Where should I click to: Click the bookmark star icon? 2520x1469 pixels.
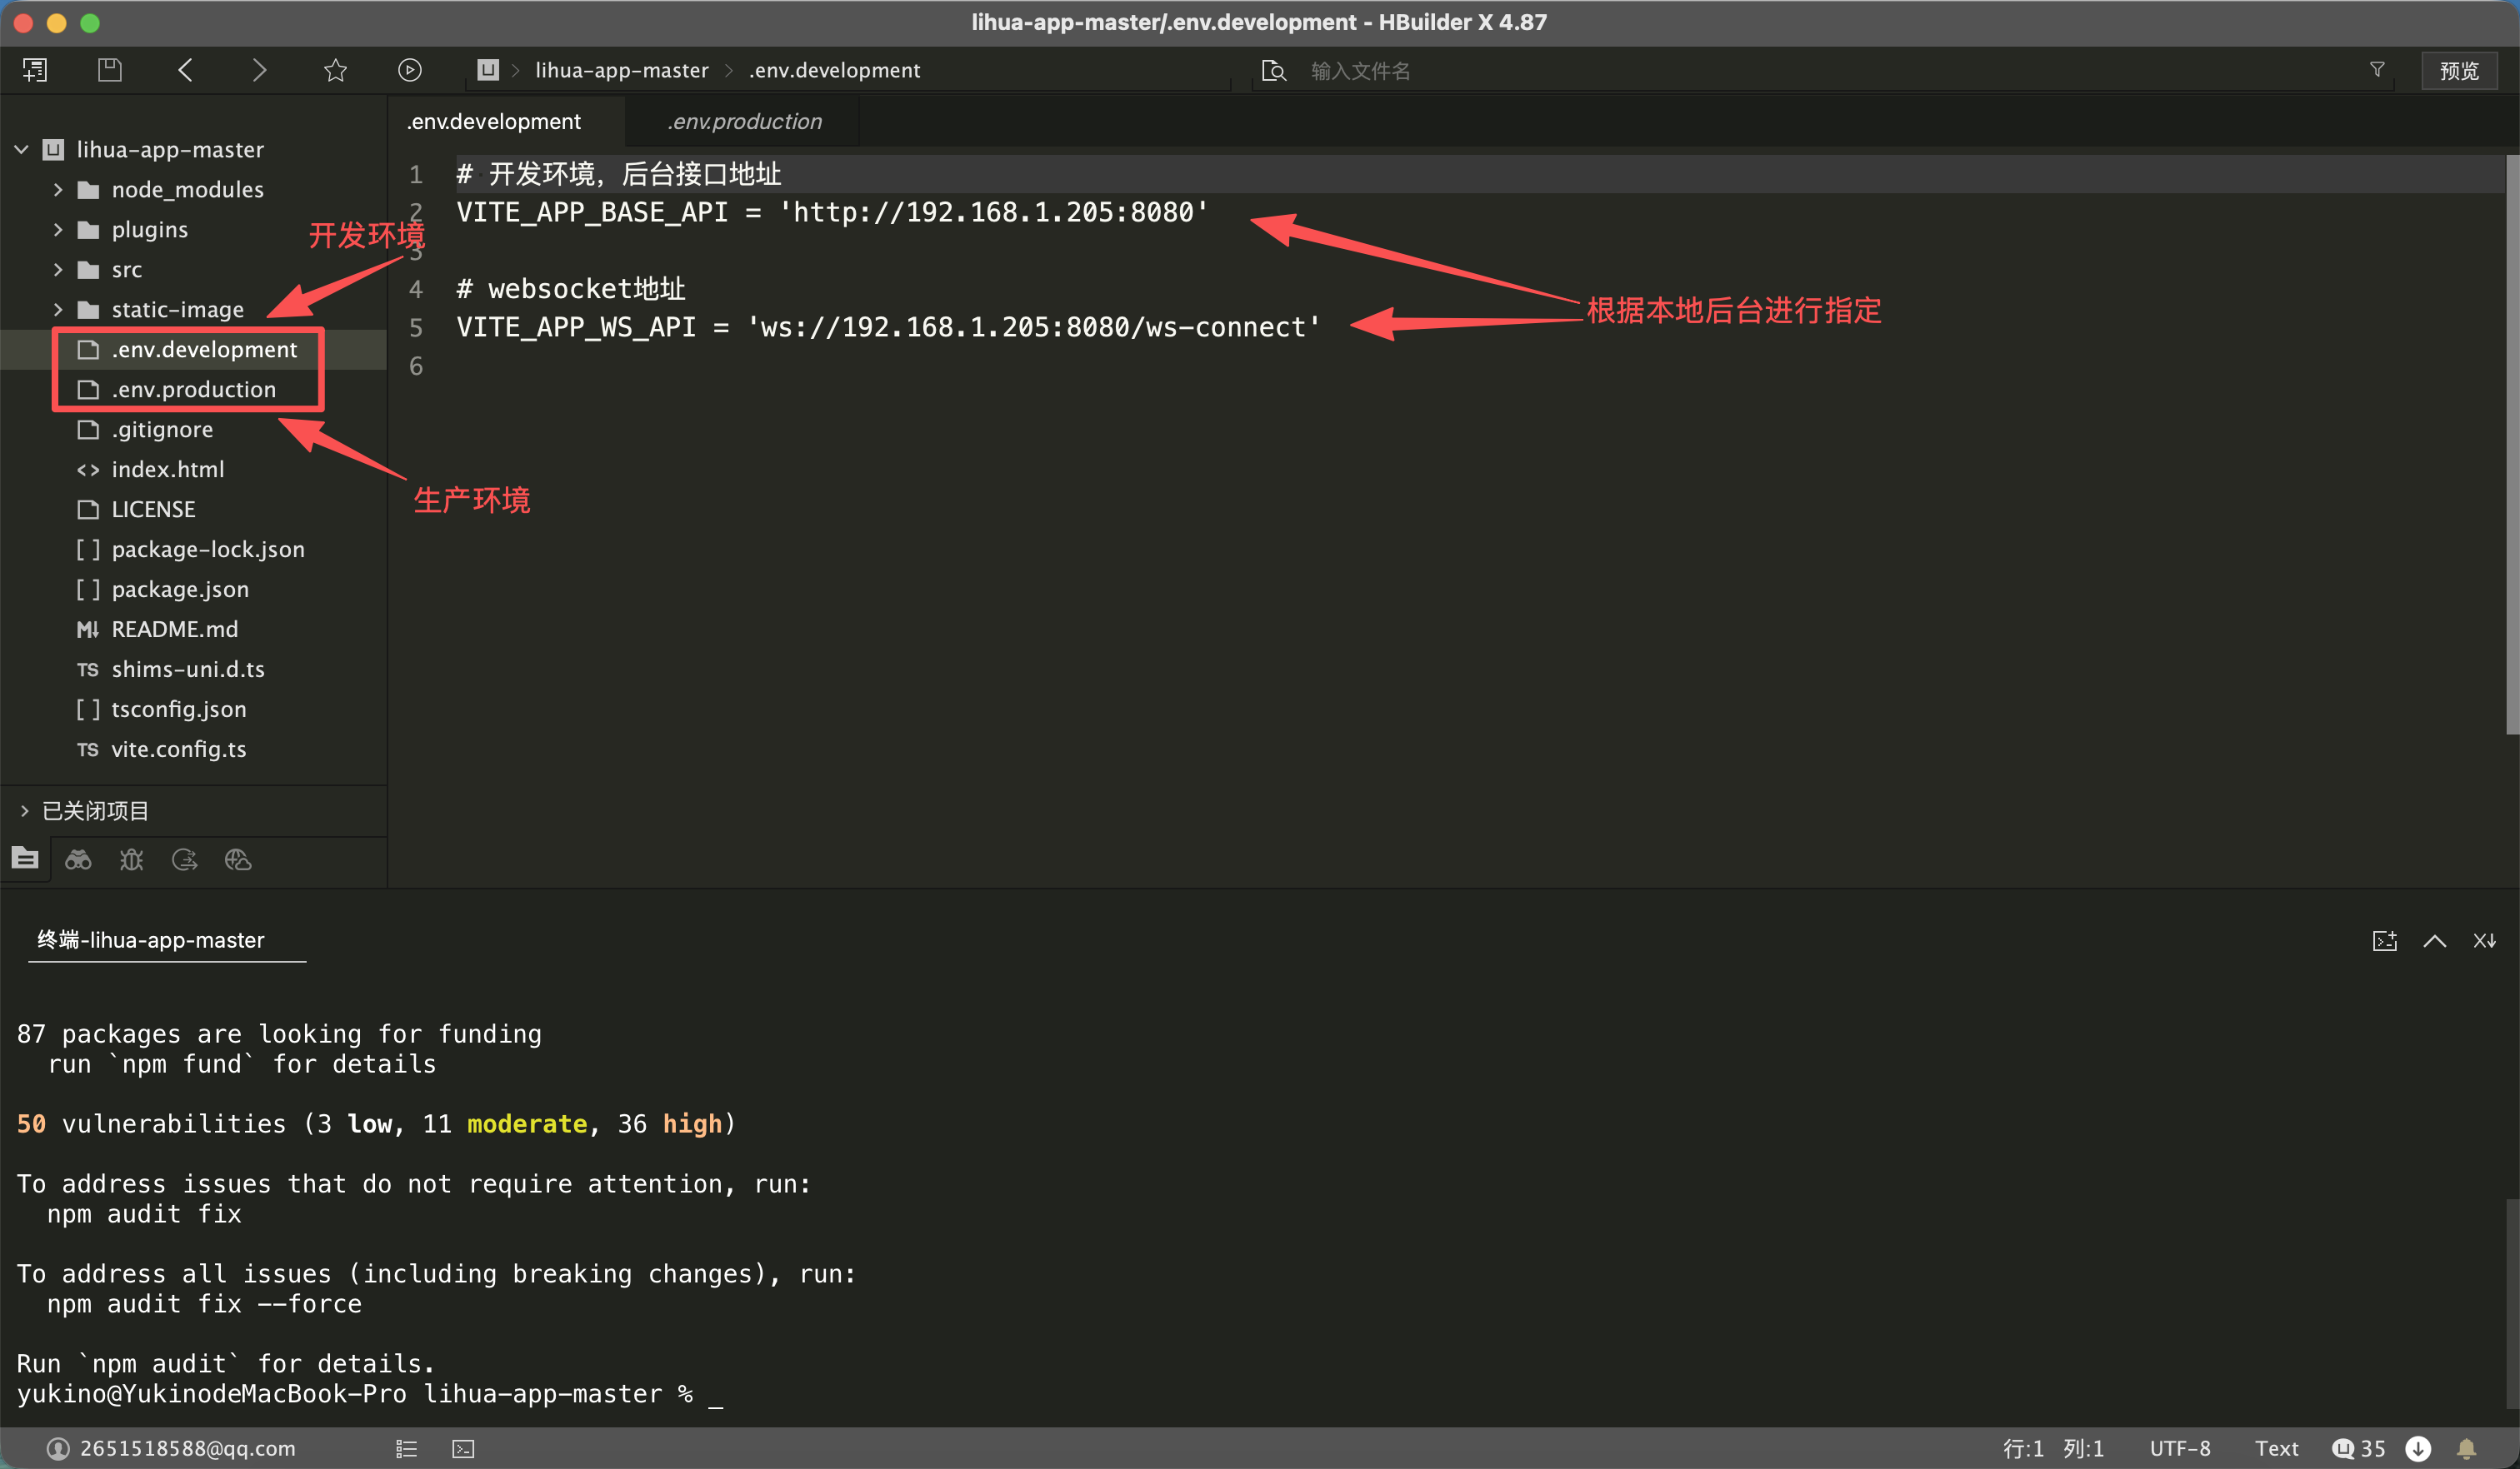coord(335,70)
